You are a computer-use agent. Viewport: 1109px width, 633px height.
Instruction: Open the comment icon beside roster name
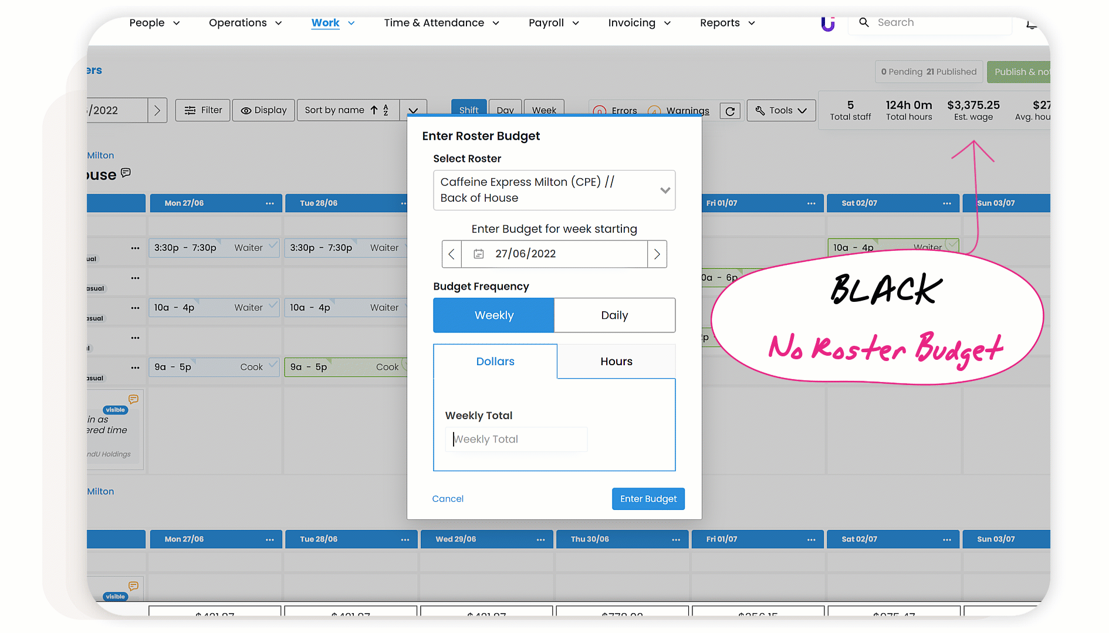coord(126,173)
